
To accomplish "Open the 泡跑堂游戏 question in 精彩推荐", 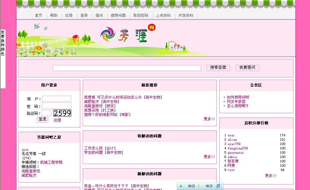I will 93,106.
